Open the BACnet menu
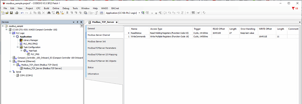Screen dimensions: 302x104 (116, 8)
